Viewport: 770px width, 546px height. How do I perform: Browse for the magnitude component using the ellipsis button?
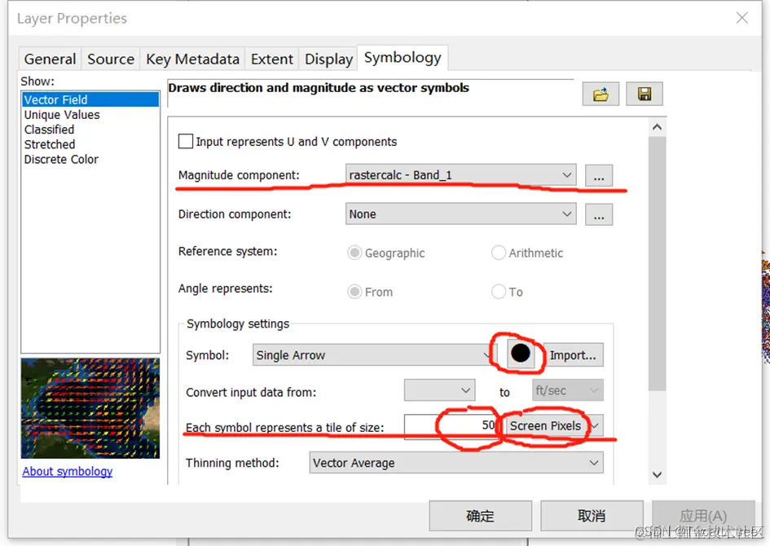click(x=599, y=176)
